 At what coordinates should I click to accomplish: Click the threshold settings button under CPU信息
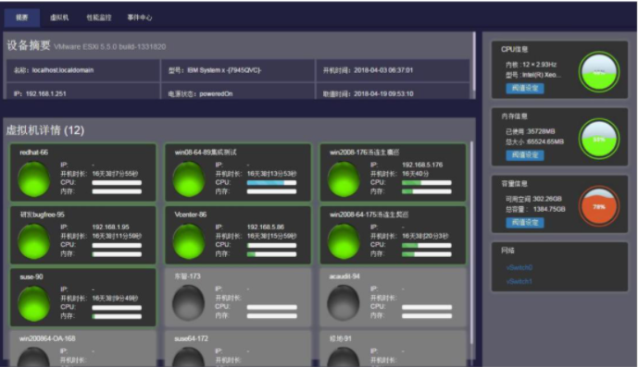coord(525,88)
